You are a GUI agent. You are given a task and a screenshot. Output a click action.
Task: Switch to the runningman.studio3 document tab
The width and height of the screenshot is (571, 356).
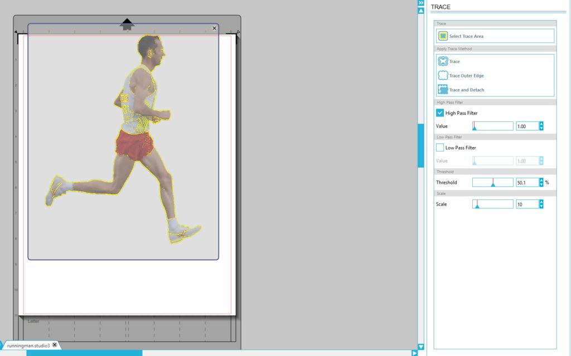[x=28, y=345]
